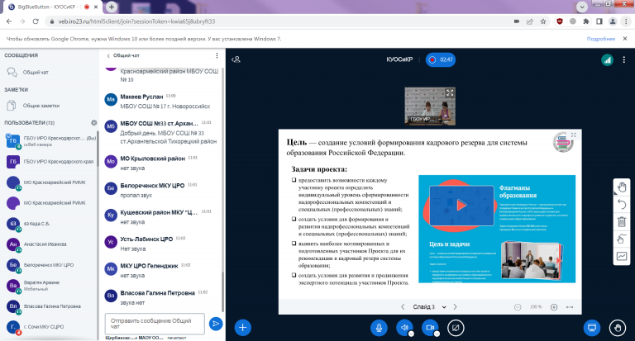Toggle the webcam sharing button
This screenshot has height=341, width=635.
tap(429, 327)
